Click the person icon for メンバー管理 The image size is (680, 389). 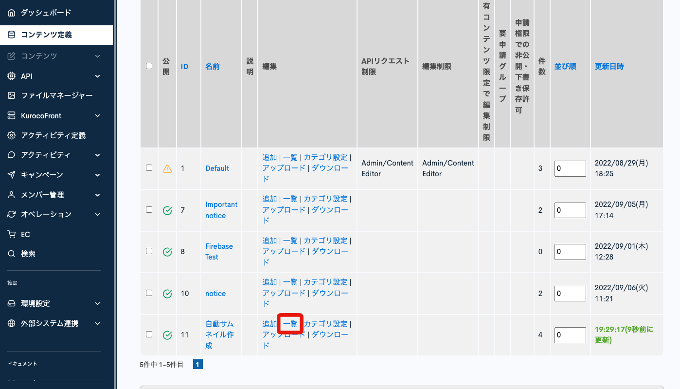tap(12, 195)
